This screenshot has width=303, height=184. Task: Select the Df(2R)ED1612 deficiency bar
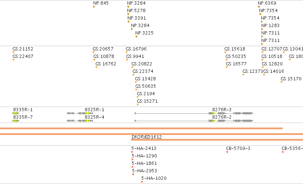pyautogui.click(x=217, y=140)
